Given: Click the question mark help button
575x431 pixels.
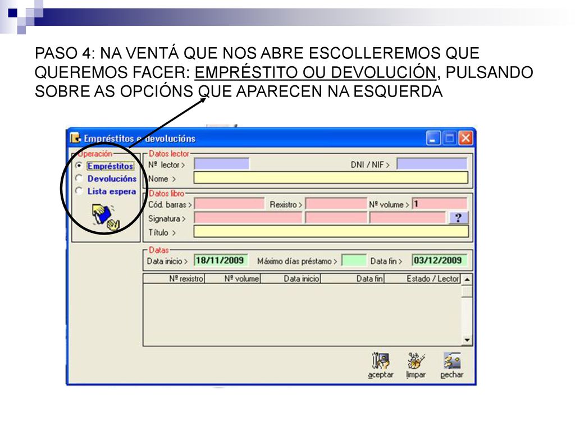Looking at the screenshot, I should (458, 218).
